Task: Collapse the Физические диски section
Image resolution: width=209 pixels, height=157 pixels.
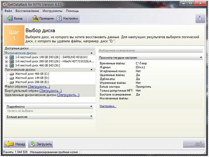Action: click(91, 53)
